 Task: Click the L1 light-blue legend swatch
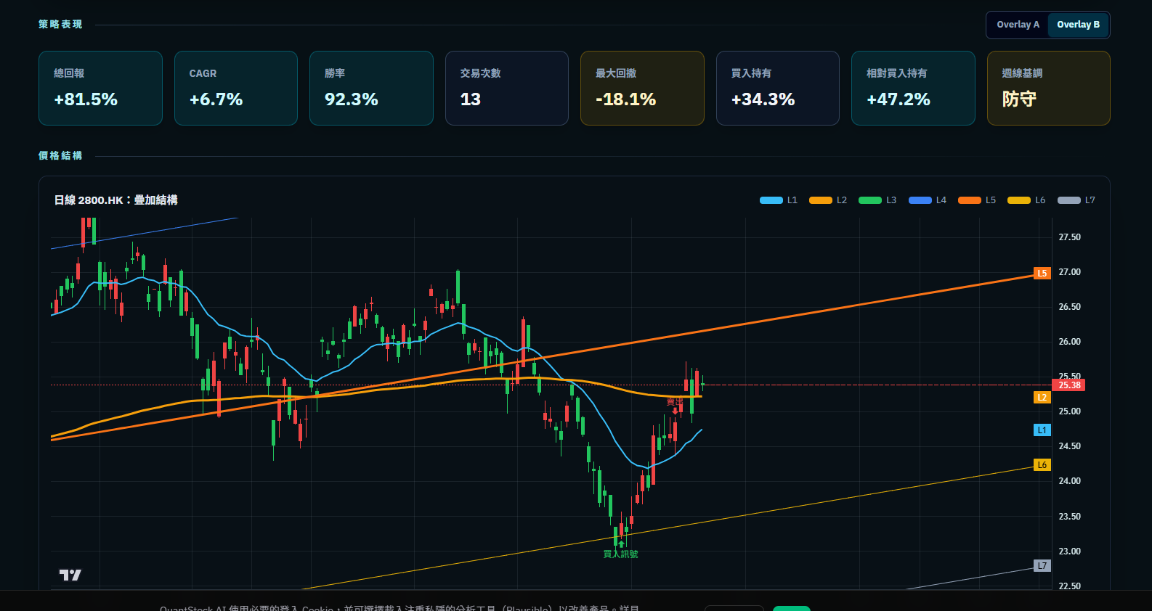click(771, 200)
